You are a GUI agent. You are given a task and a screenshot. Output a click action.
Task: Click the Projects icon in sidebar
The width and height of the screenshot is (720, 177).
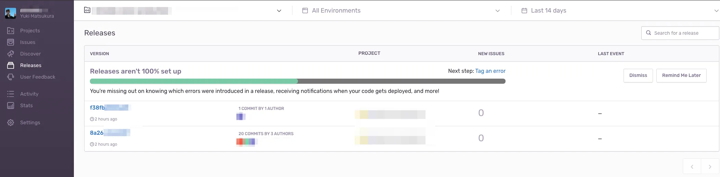click(x=11, y=31)
